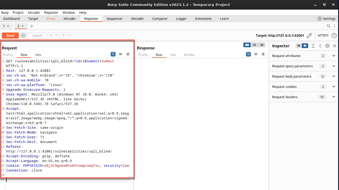Open the Request editor hamburger menu

pos(128,54)
